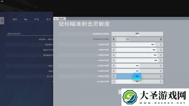Increase the highlighted 5.0倍放大倍率 with right arrow

(161, 76)
